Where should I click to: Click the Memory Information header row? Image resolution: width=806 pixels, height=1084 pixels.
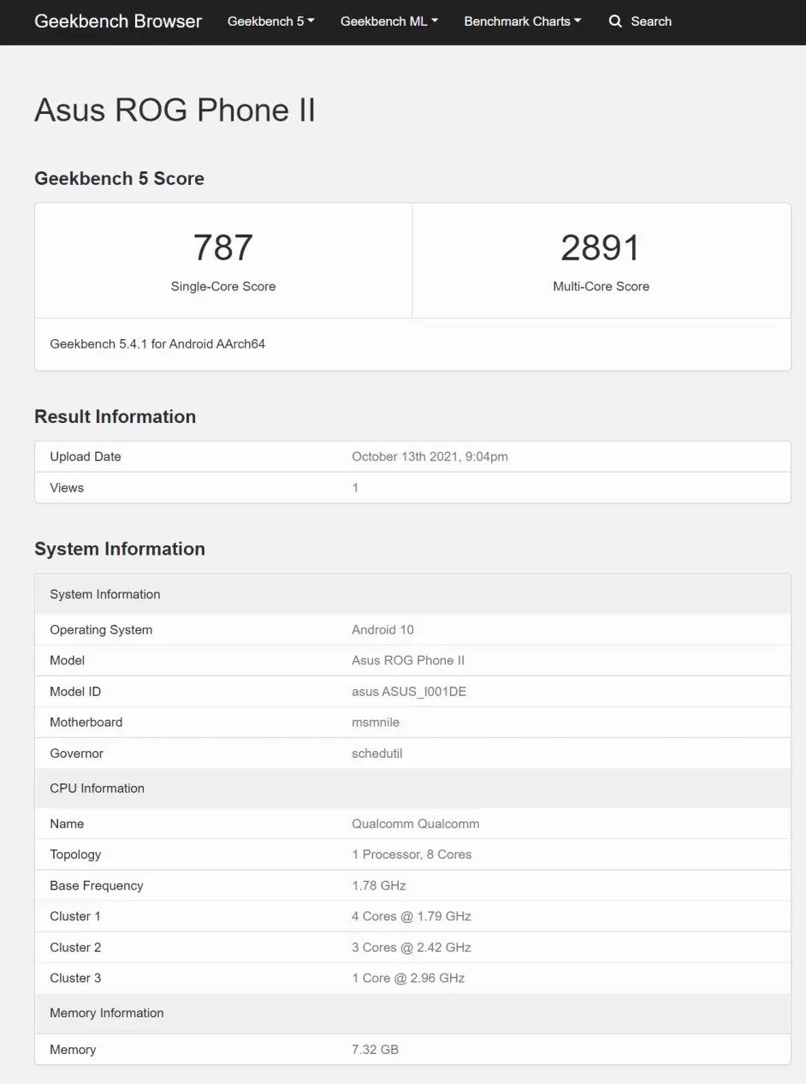(x=412, y=1013)
